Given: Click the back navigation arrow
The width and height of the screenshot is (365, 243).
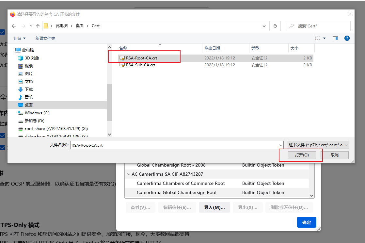Looking at the screenshot, I should pyautogui.click(x=13, y=26).
